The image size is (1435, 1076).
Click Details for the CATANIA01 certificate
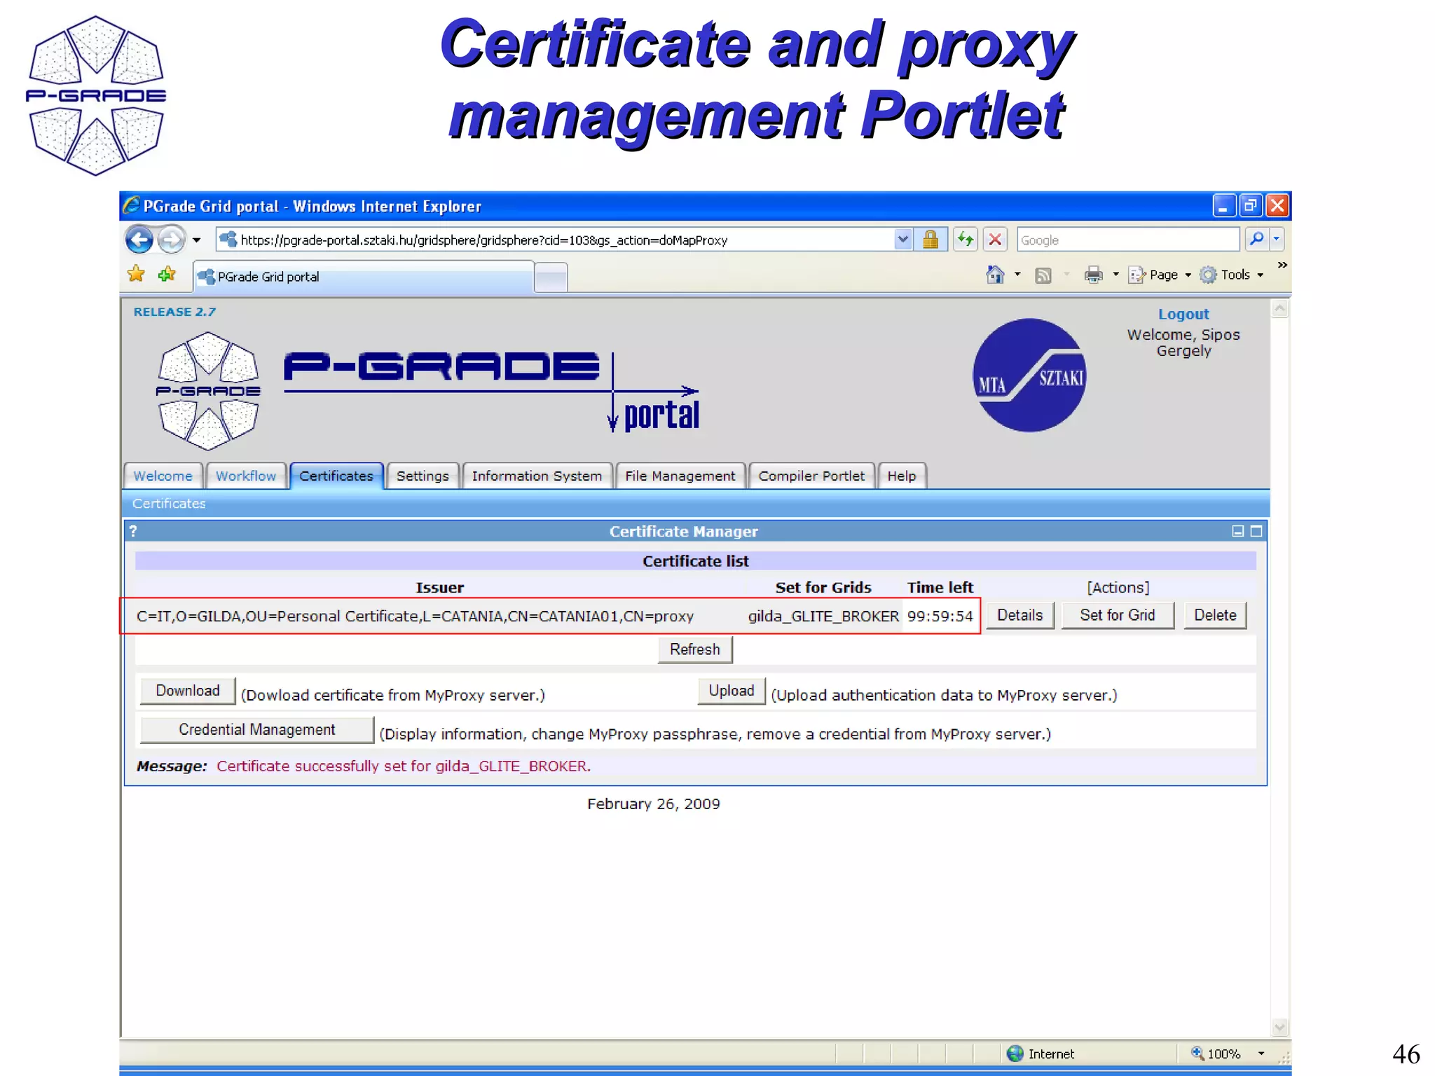(x=1019, y=616)
